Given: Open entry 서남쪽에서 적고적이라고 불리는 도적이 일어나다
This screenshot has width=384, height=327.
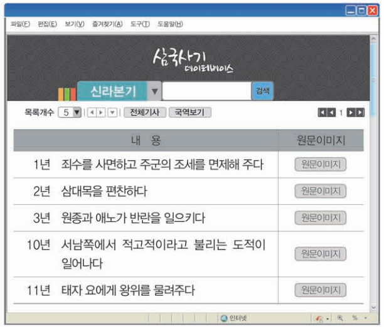Looking at the screenshot, I should pos(163,254).
